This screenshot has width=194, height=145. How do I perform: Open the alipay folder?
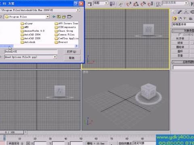[x=27, y=23]
